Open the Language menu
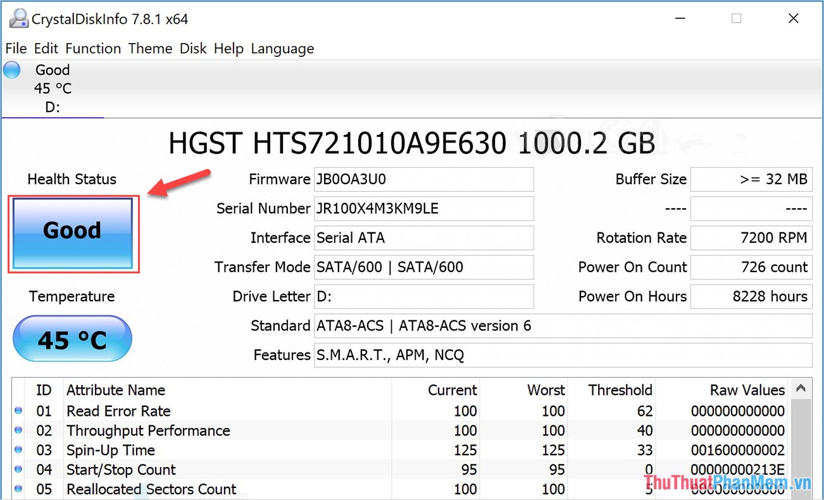This screenshot has width=824, height=500. 282,48
